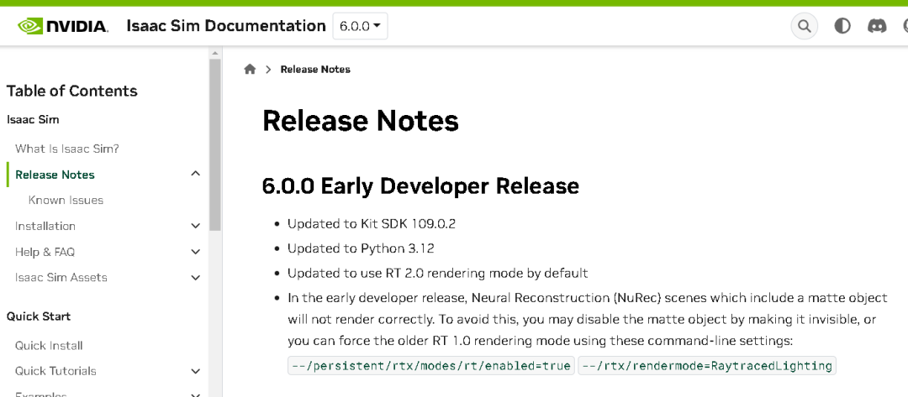Click Isaac Sim Documentation title link
The height and width of the screenshot is (397, 908).
point(226,26)
